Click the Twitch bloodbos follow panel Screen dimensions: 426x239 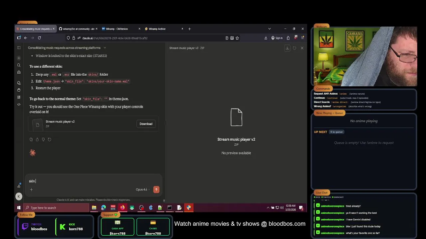pyautogui.click(x=35, y=227)
